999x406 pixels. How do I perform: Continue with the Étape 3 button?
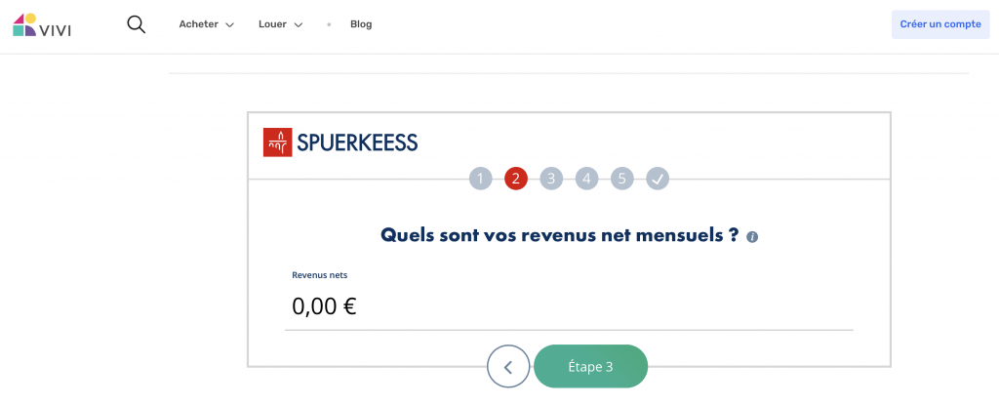pos(590,367)
